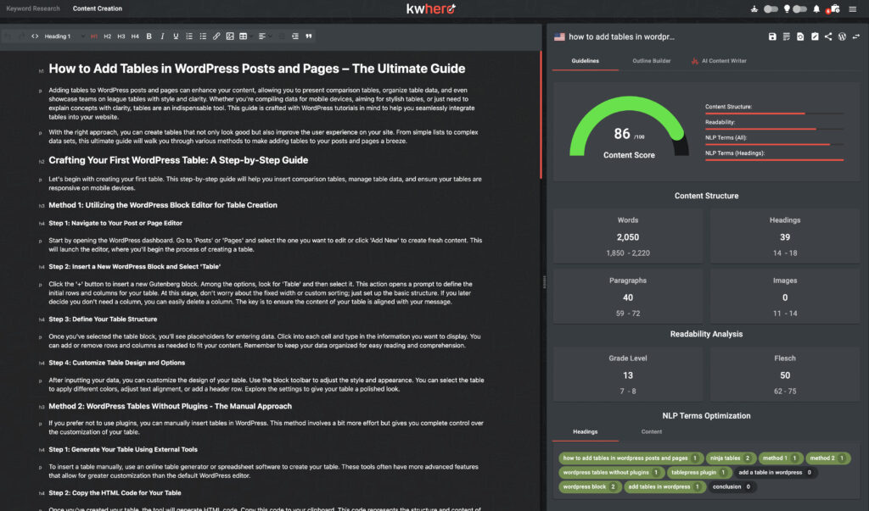Insert a hyperlink using the link icon
This screenshot has height=511, width=869.
(x=216, y=36)
